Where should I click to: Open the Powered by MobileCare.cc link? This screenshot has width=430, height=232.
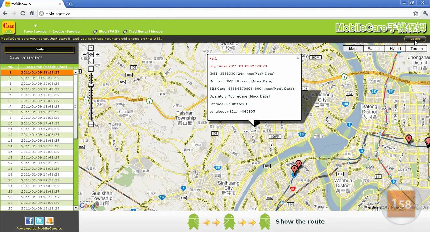coord(39,228)
